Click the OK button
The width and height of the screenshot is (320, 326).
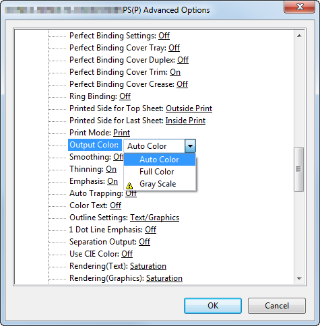[213, 306]
